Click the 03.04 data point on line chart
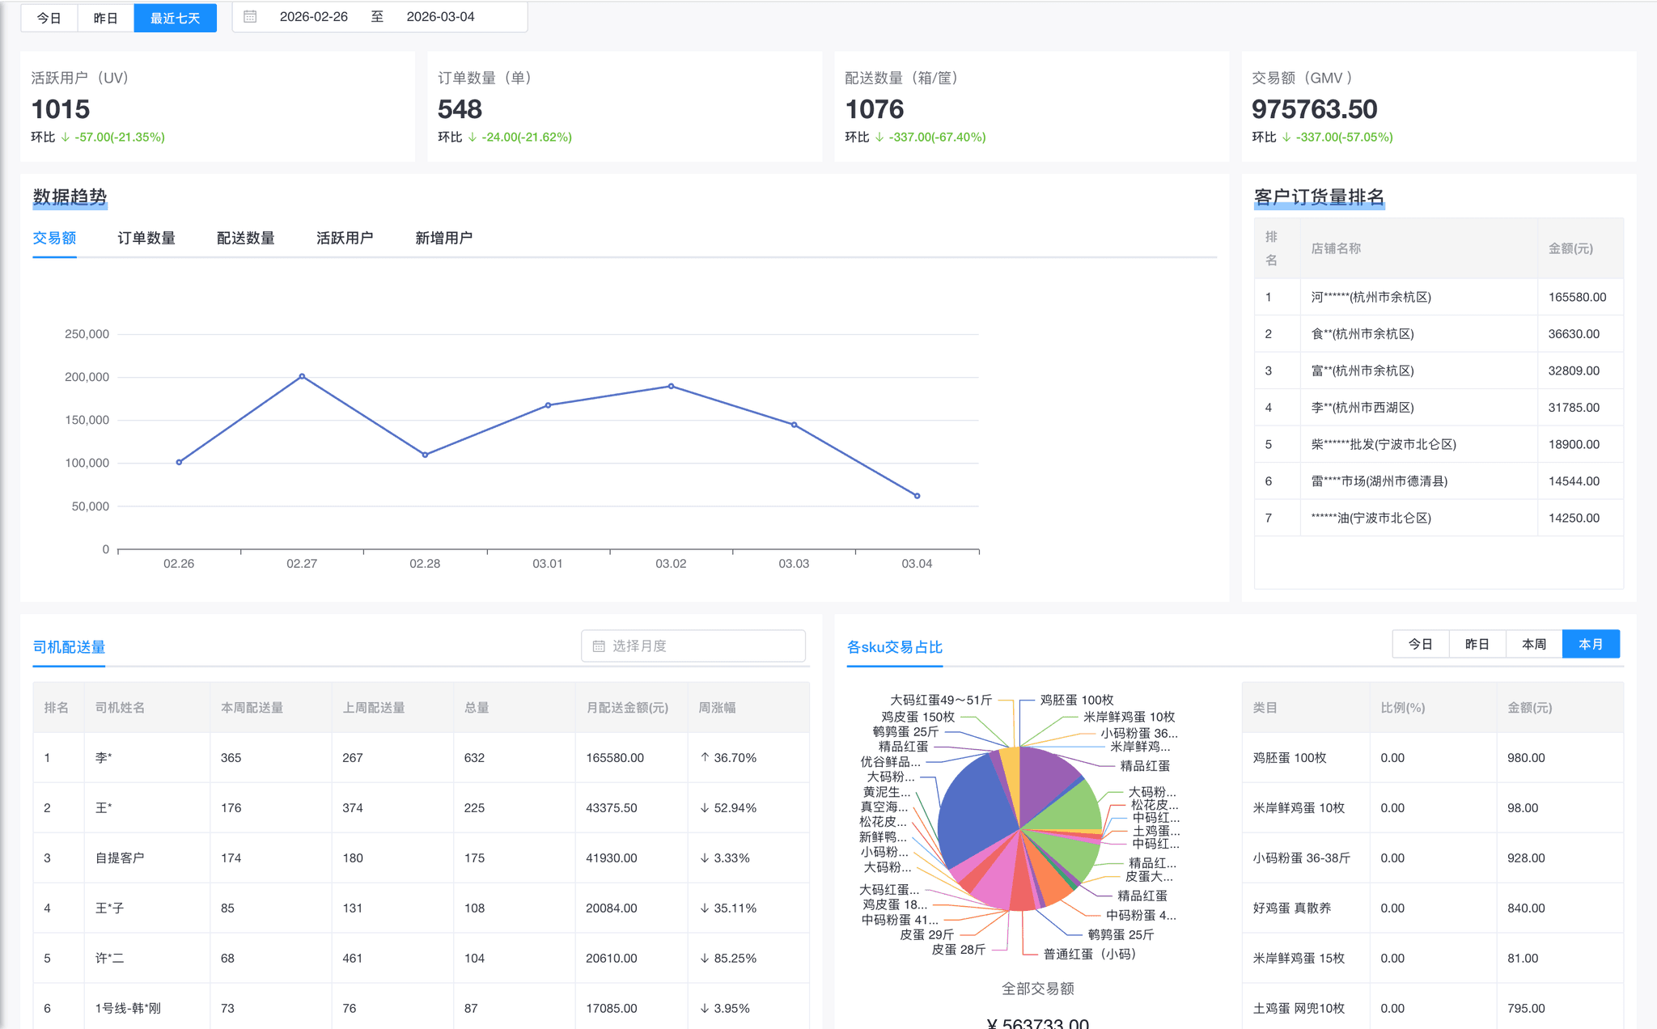 point(917,496)
